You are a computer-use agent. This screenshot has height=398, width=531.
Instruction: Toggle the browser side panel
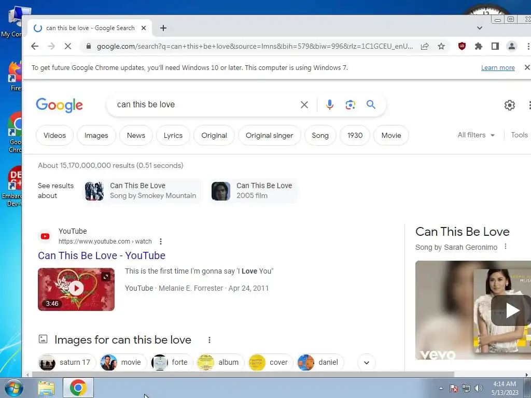coord(495,46)
